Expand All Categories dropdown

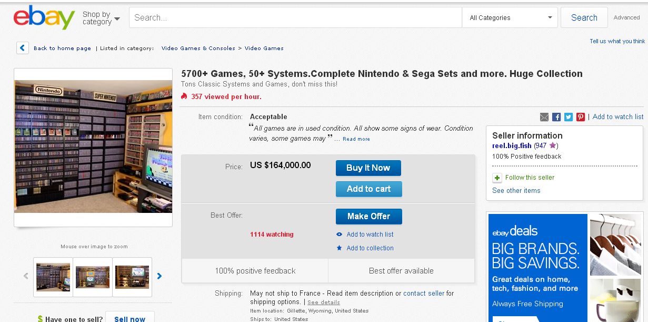[510, 17]
